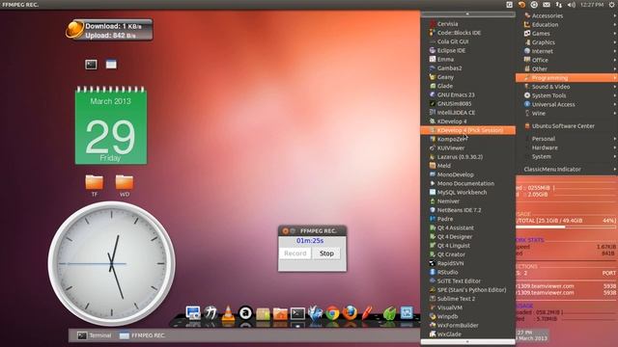
Task: Open the network arrows indicator
Action: pyautogui.click(x=558, y=5)
